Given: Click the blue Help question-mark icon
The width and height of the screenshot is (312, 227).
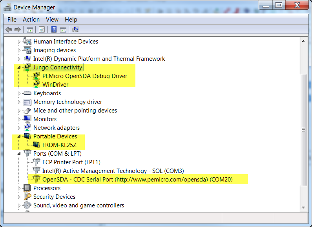Looking at the screenshot, I should click(x=54, y=30).
